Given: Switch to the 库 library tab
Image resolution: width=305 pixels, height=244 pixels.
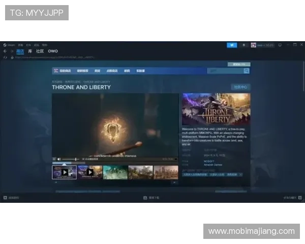Looking at the screenshot, I should [30, 51].
